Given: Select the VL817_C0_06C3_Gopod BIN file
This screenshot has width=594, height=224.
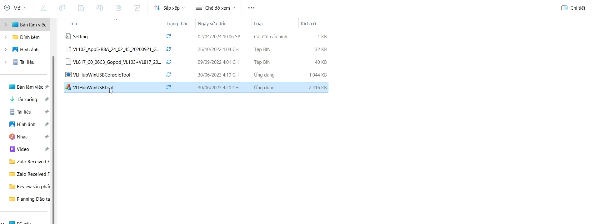Looking at the screenshot, I should pyautogui.click(x=196, y=62).
